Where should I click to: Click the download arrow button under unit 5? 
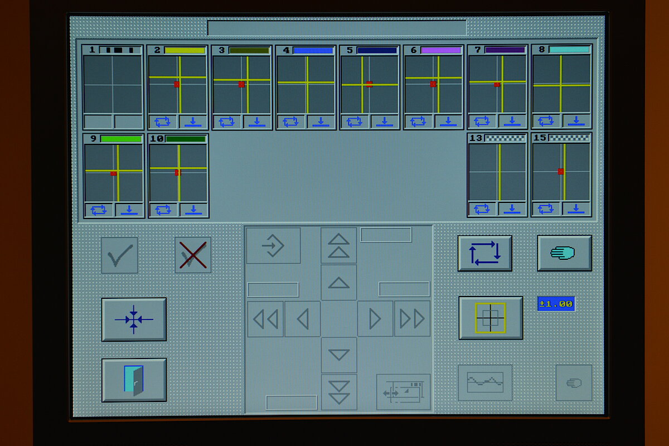[x=385, y=122]
